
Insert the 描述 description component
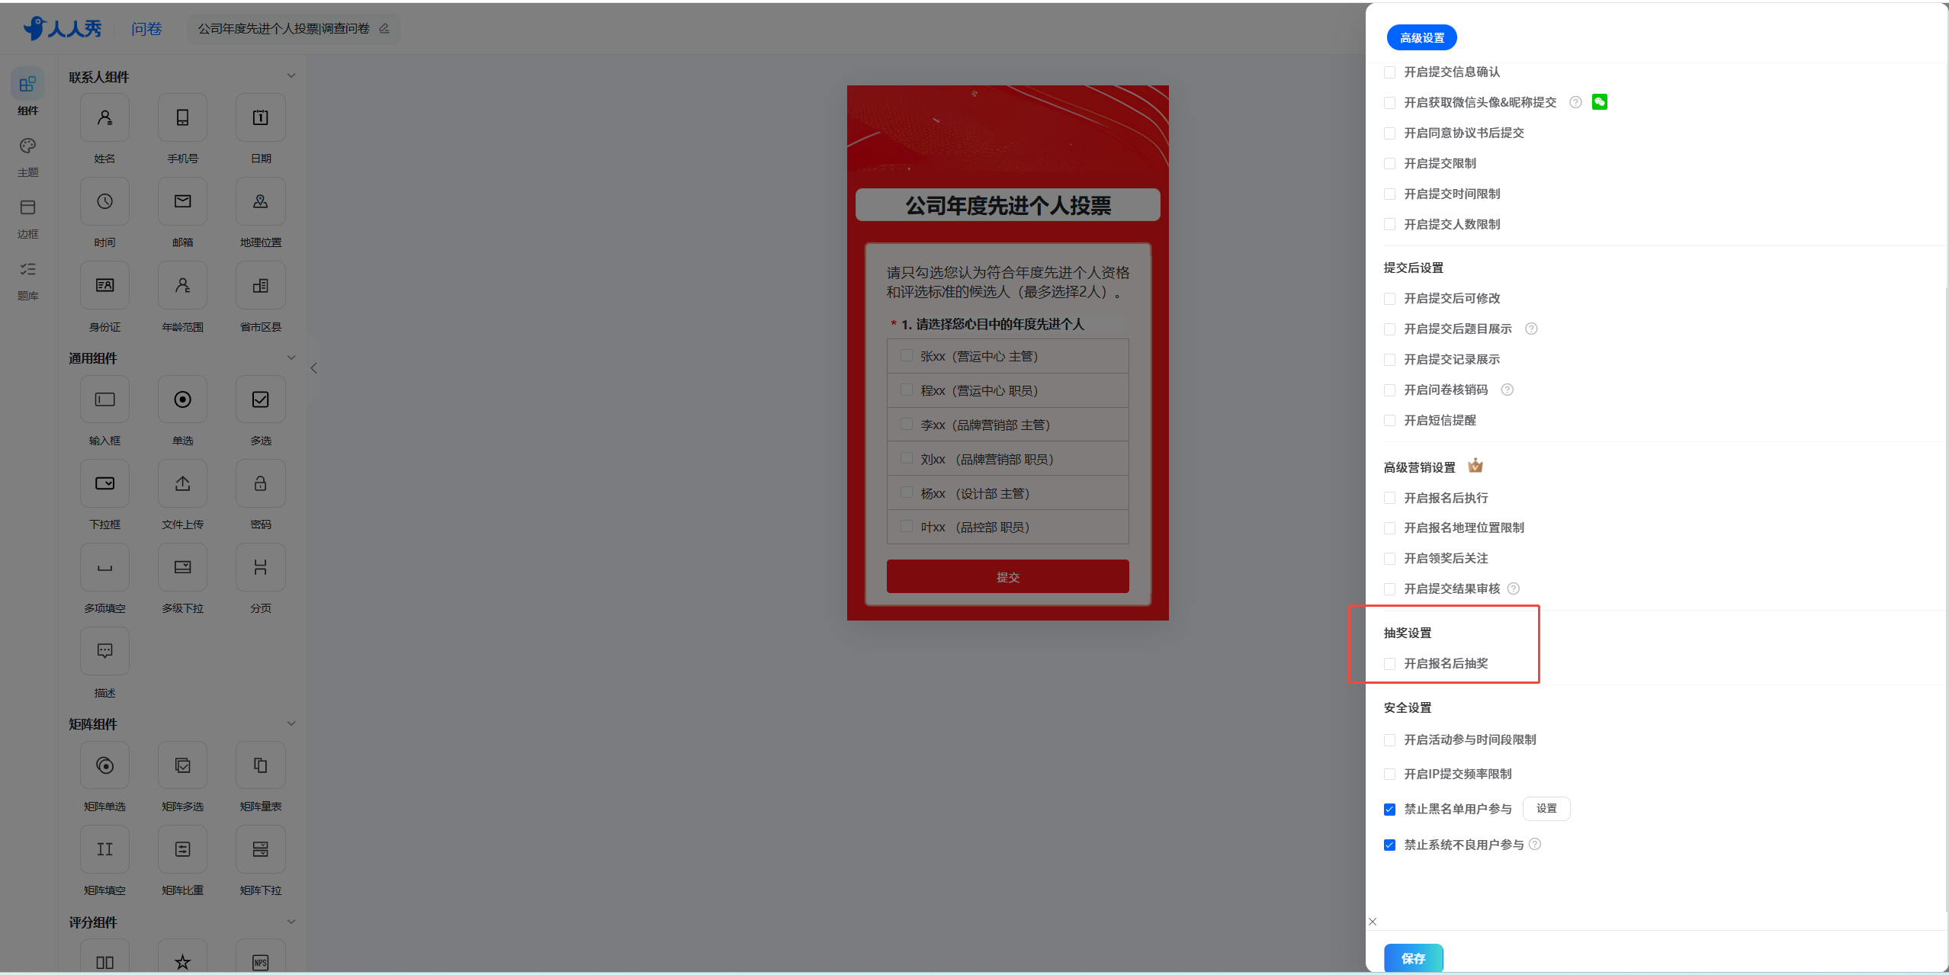pos(104,651)
